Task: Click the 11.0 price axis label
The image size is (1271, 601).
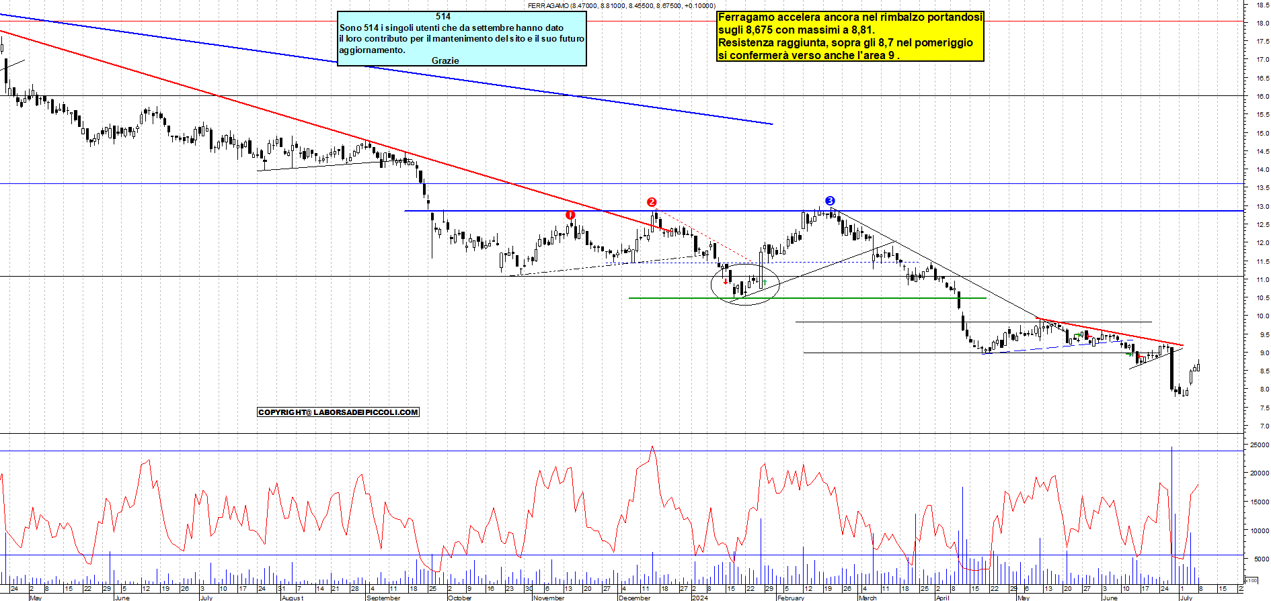Action: [1263, 279]
